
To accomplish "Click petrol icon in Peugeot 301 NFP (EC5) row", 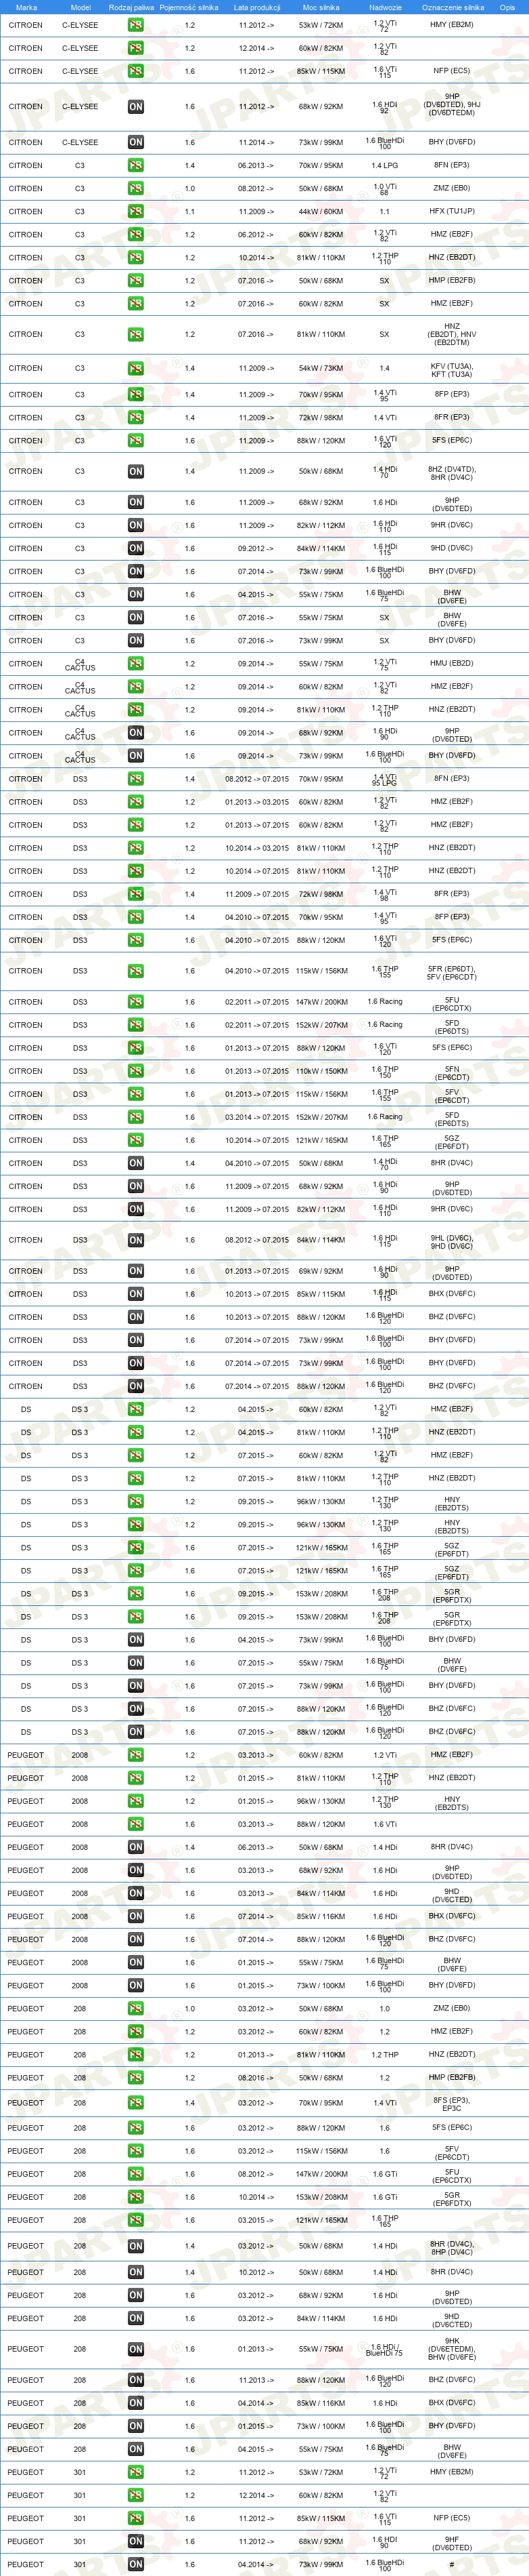I will point(136,2518).
